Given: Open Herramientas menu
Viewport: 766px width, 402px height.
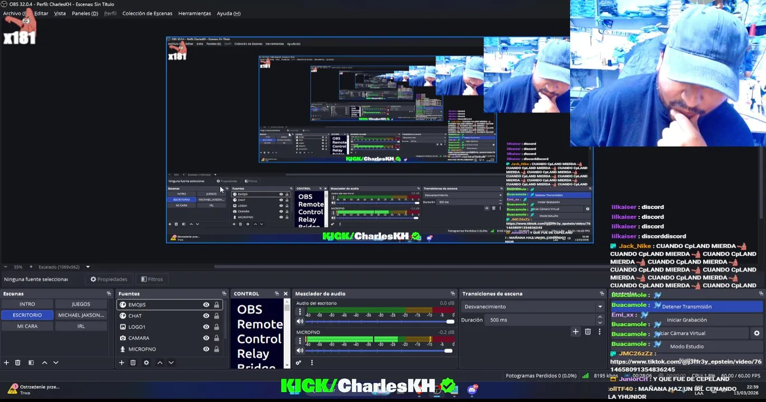Looking at the screenshot, I should (194, 13).
